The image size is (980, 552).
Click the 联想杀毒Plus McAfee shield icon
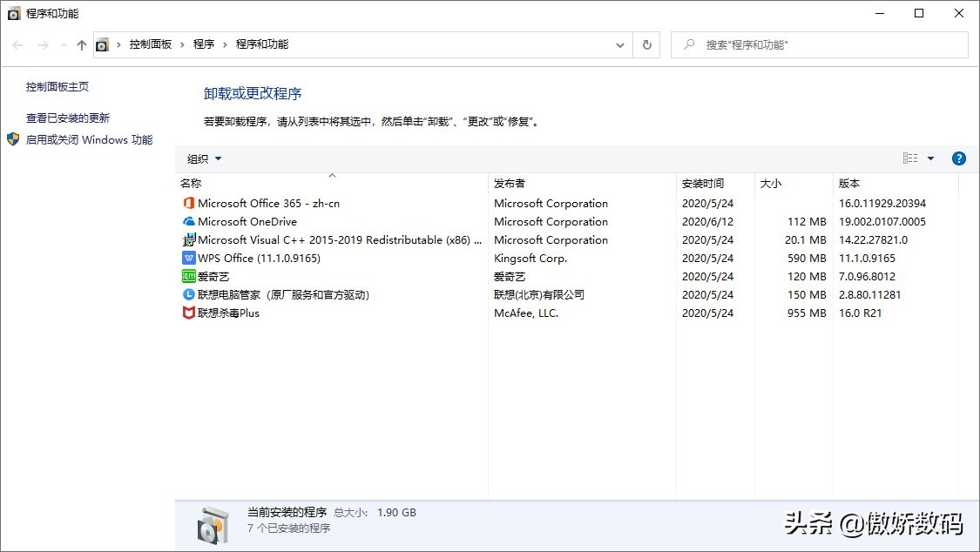(x=188, y=313)
